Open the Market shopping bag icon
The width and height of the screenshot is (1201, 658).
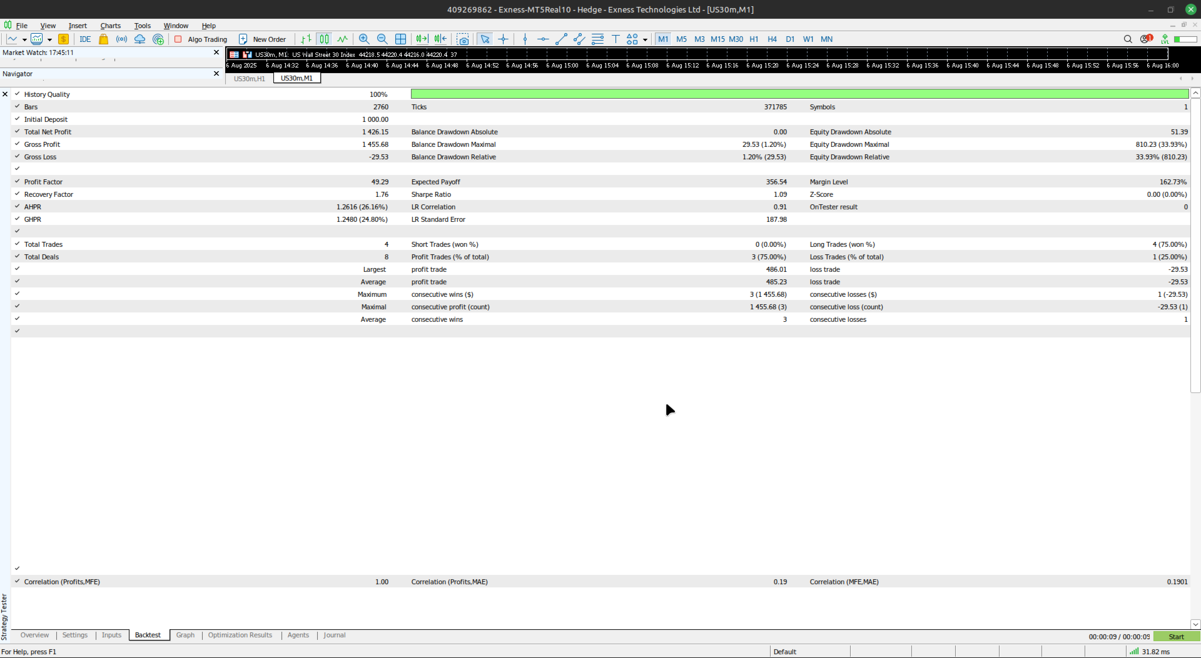pyautogui.click(x=104, y=39)
